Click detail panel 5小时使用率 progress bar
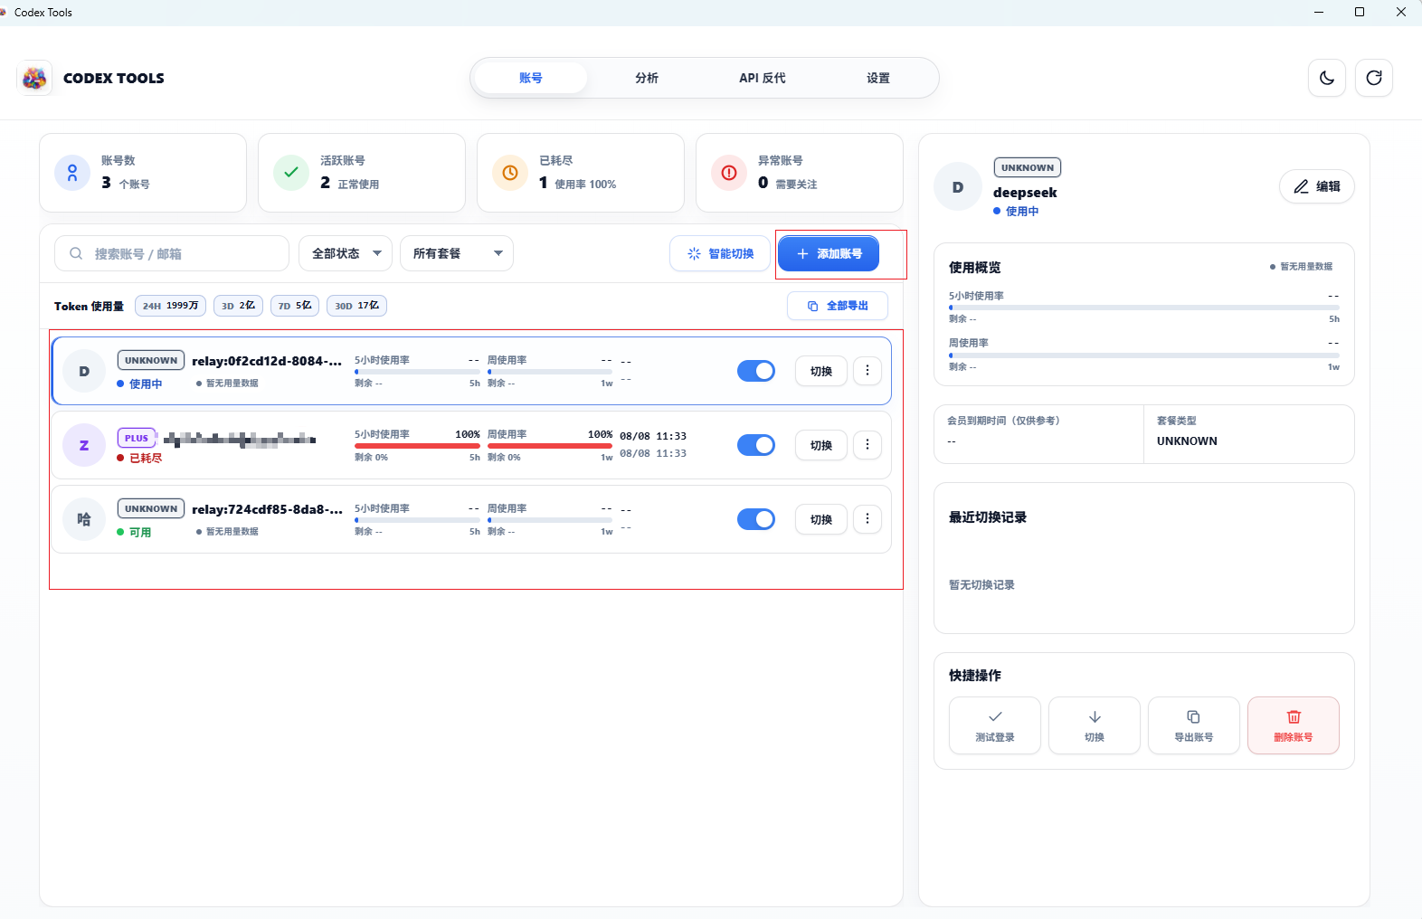The image size is (1422, 919). point(1144,308)
